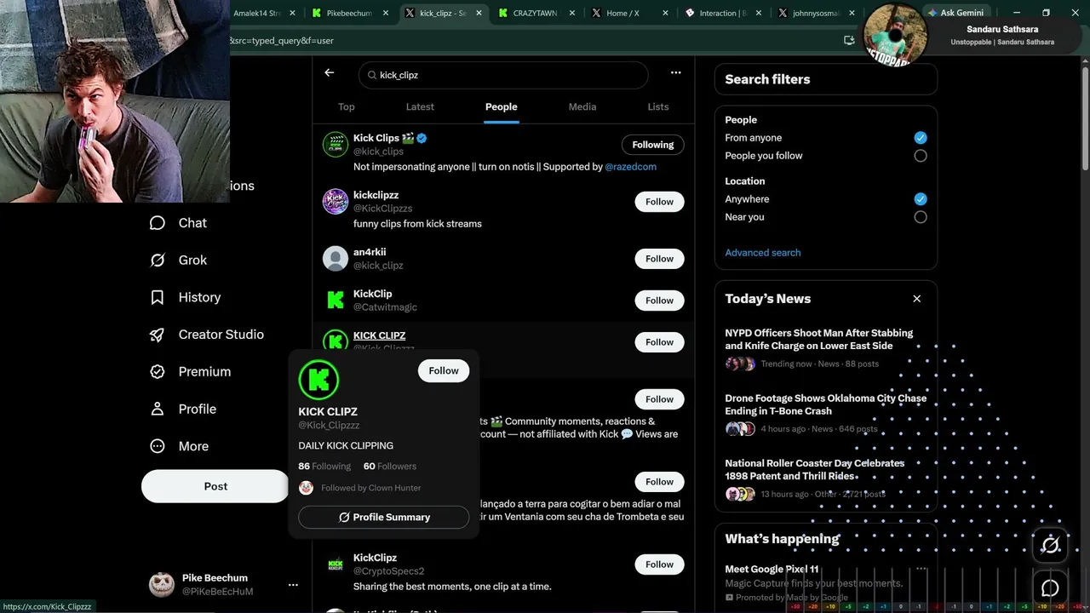Click the @CryptoSpecs2 KickClipz avatar

pyautogui.click(x=336, y=564)
